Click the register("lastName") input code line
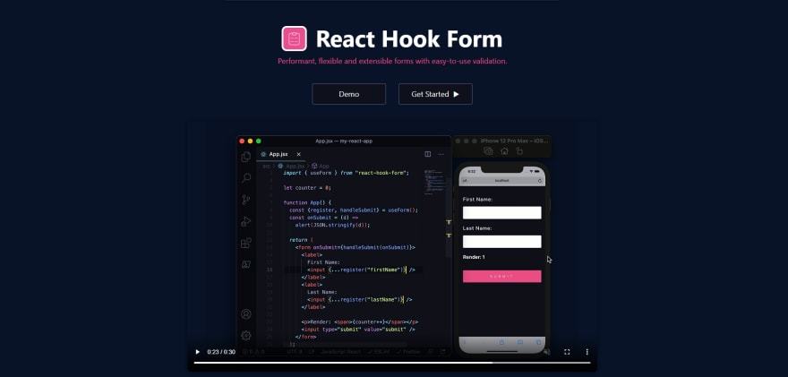Screen dimensions: 788x377 click(x=360, y=300)
